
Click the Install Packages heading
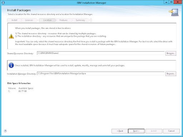(x=19, y=10)
